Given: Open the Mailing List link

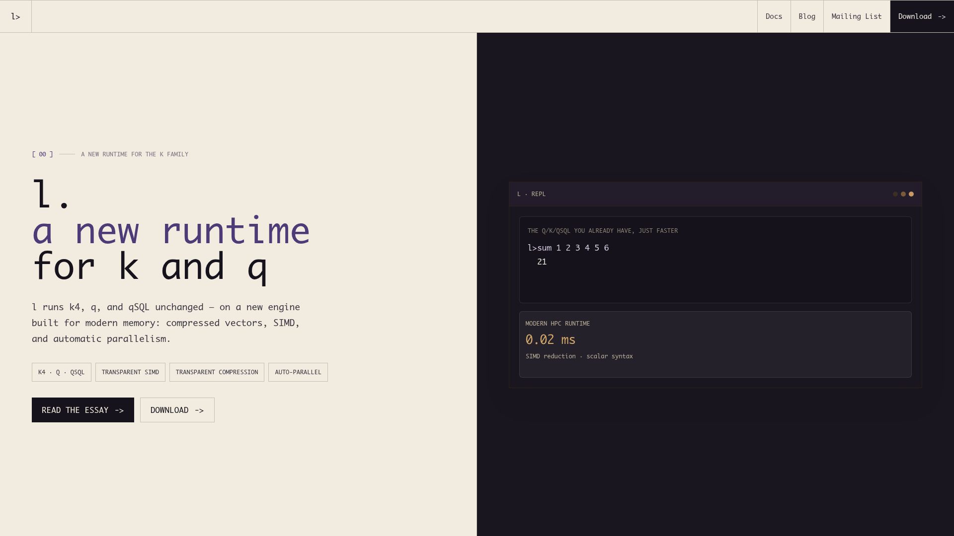Looking at the screenshot, I should (x=857, y=16).
